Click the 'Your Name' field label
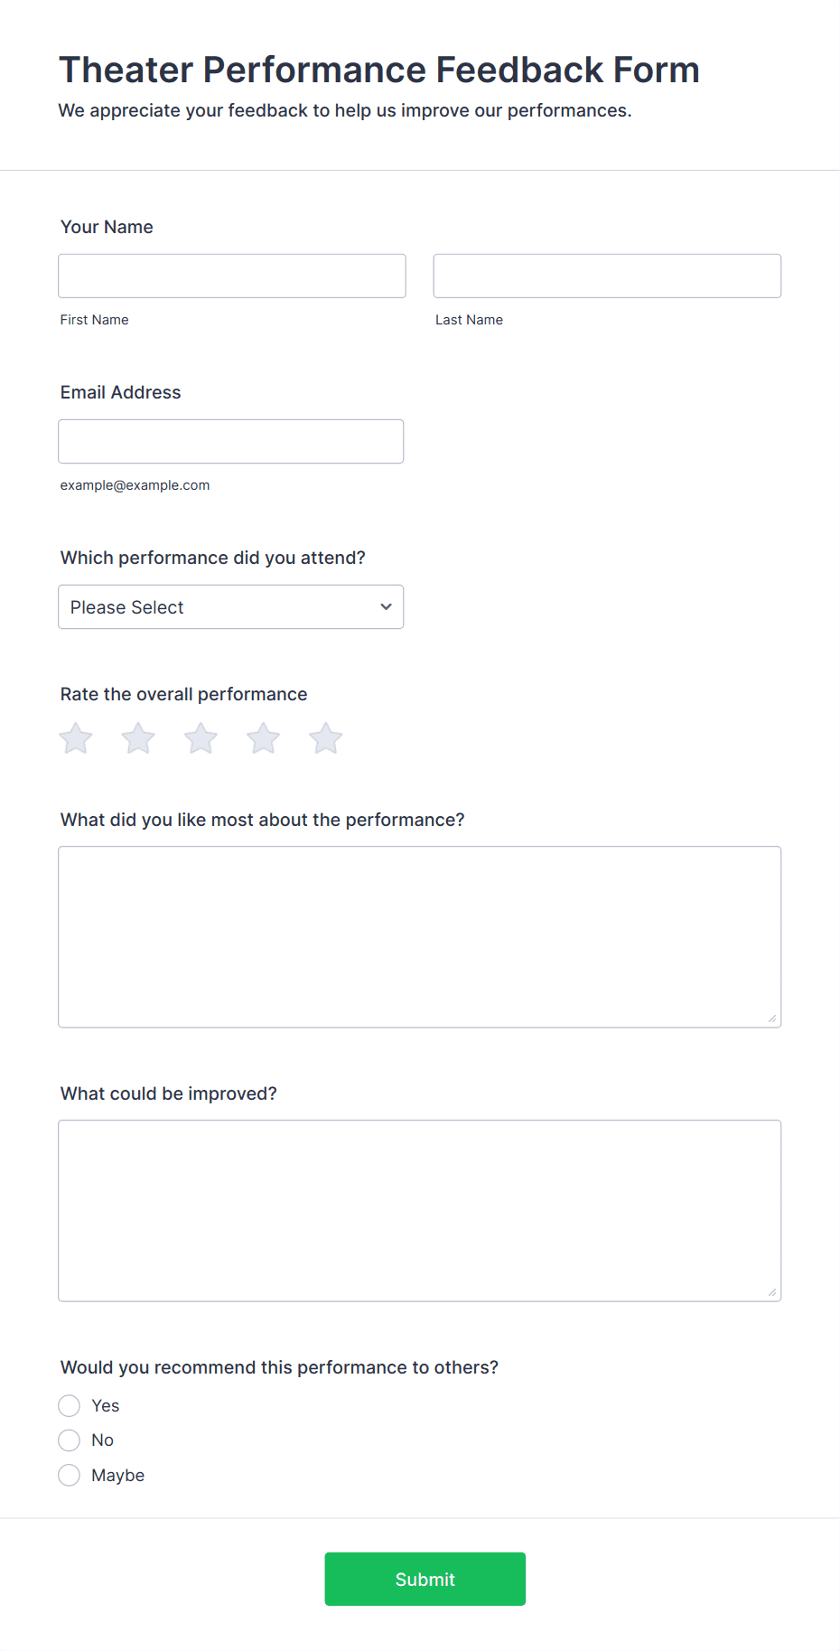This screenshot has width=840, height=1651. 107,227
